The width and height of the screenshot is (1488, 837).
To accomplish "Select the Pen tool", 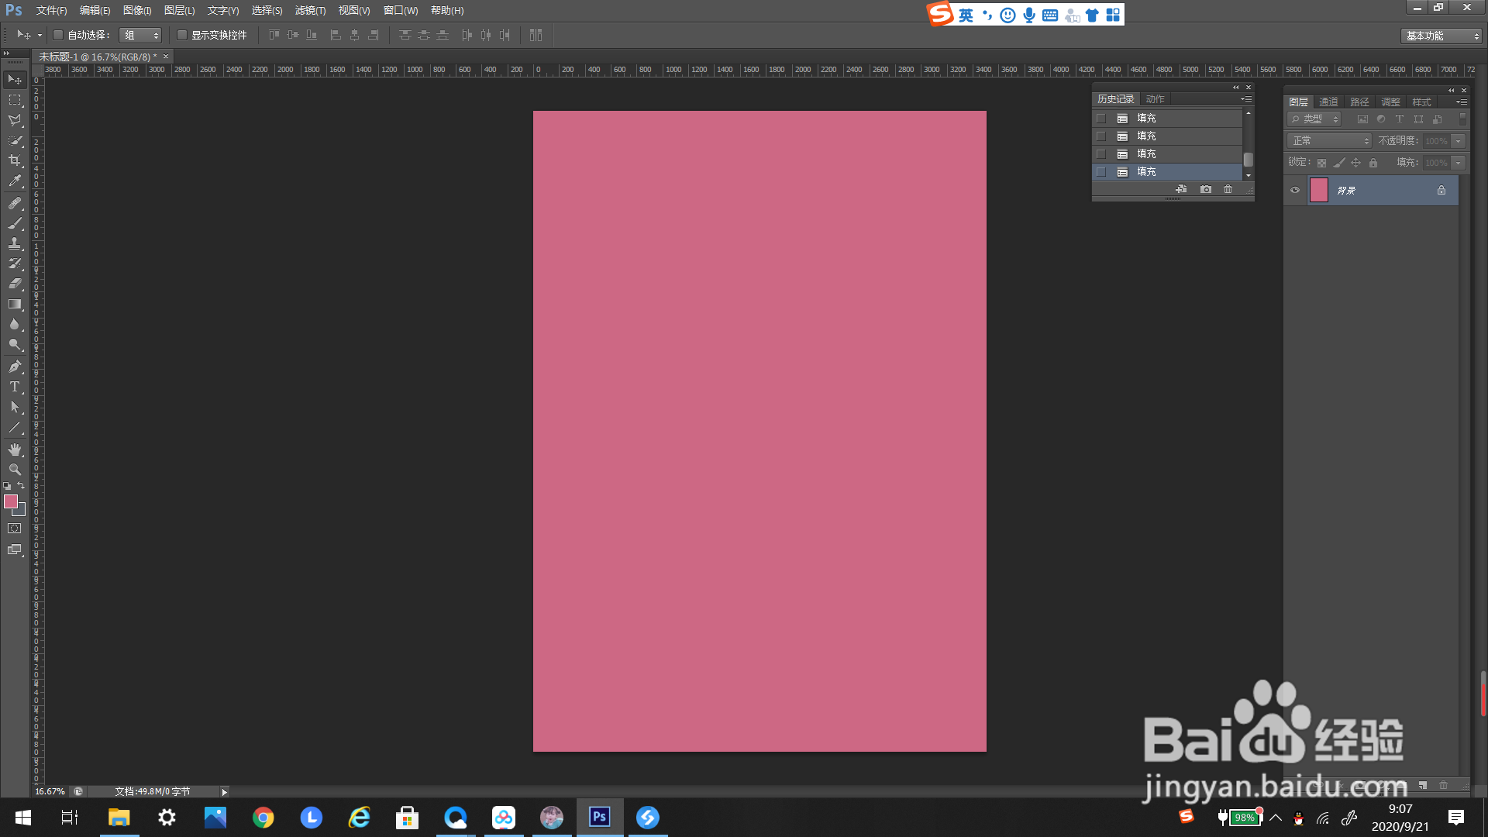I will pyautogui.click(x=15, y=367).
